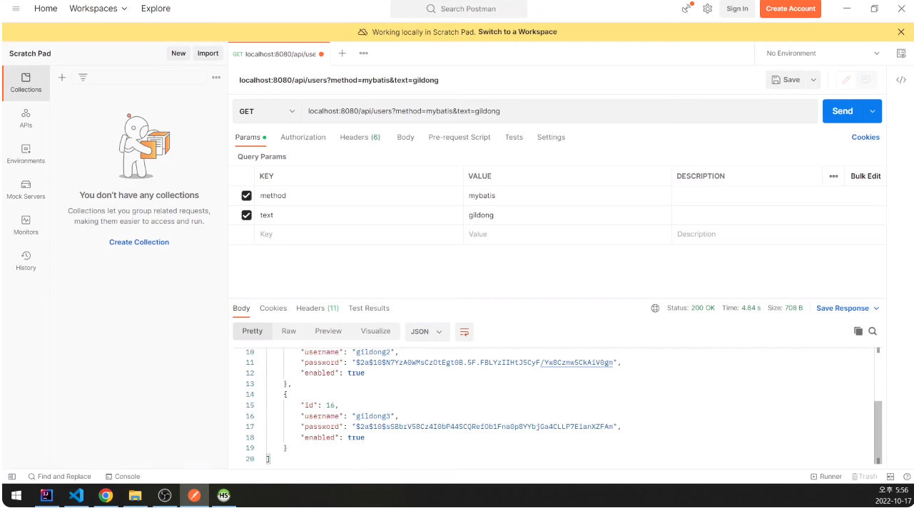Viewport: 914px width, 508px height.
Task: Open the environment quick look icon
Action: pyautogui.click(x=901, y=53)
